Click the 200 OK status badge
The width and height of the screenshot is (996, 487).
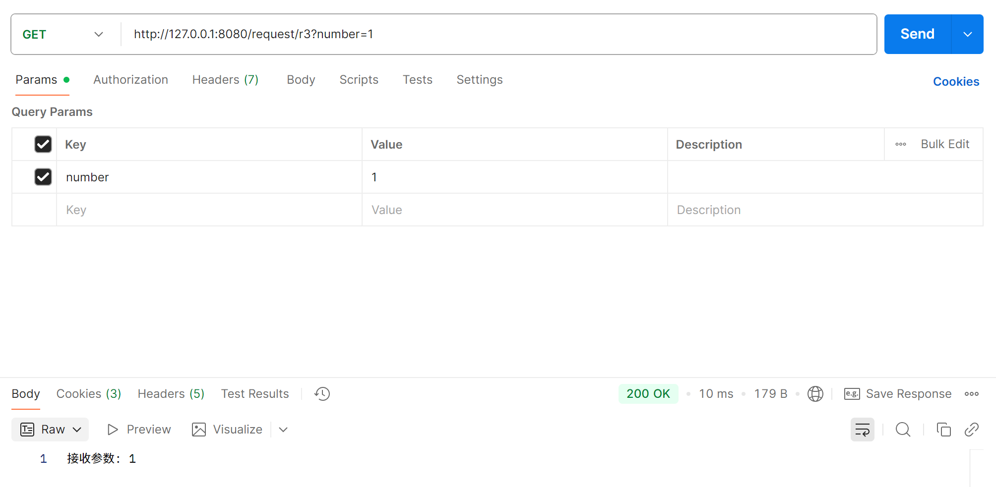point(648,394)
